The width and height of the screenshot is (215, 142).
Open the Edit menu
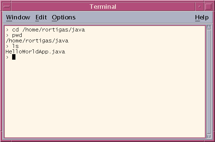pos(41,18)
